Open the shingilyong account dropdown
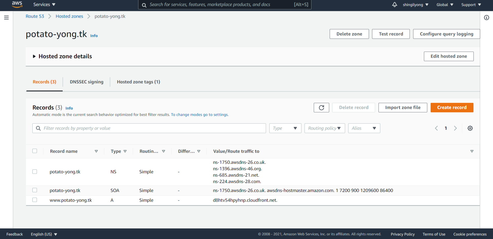 click(415, 5)
